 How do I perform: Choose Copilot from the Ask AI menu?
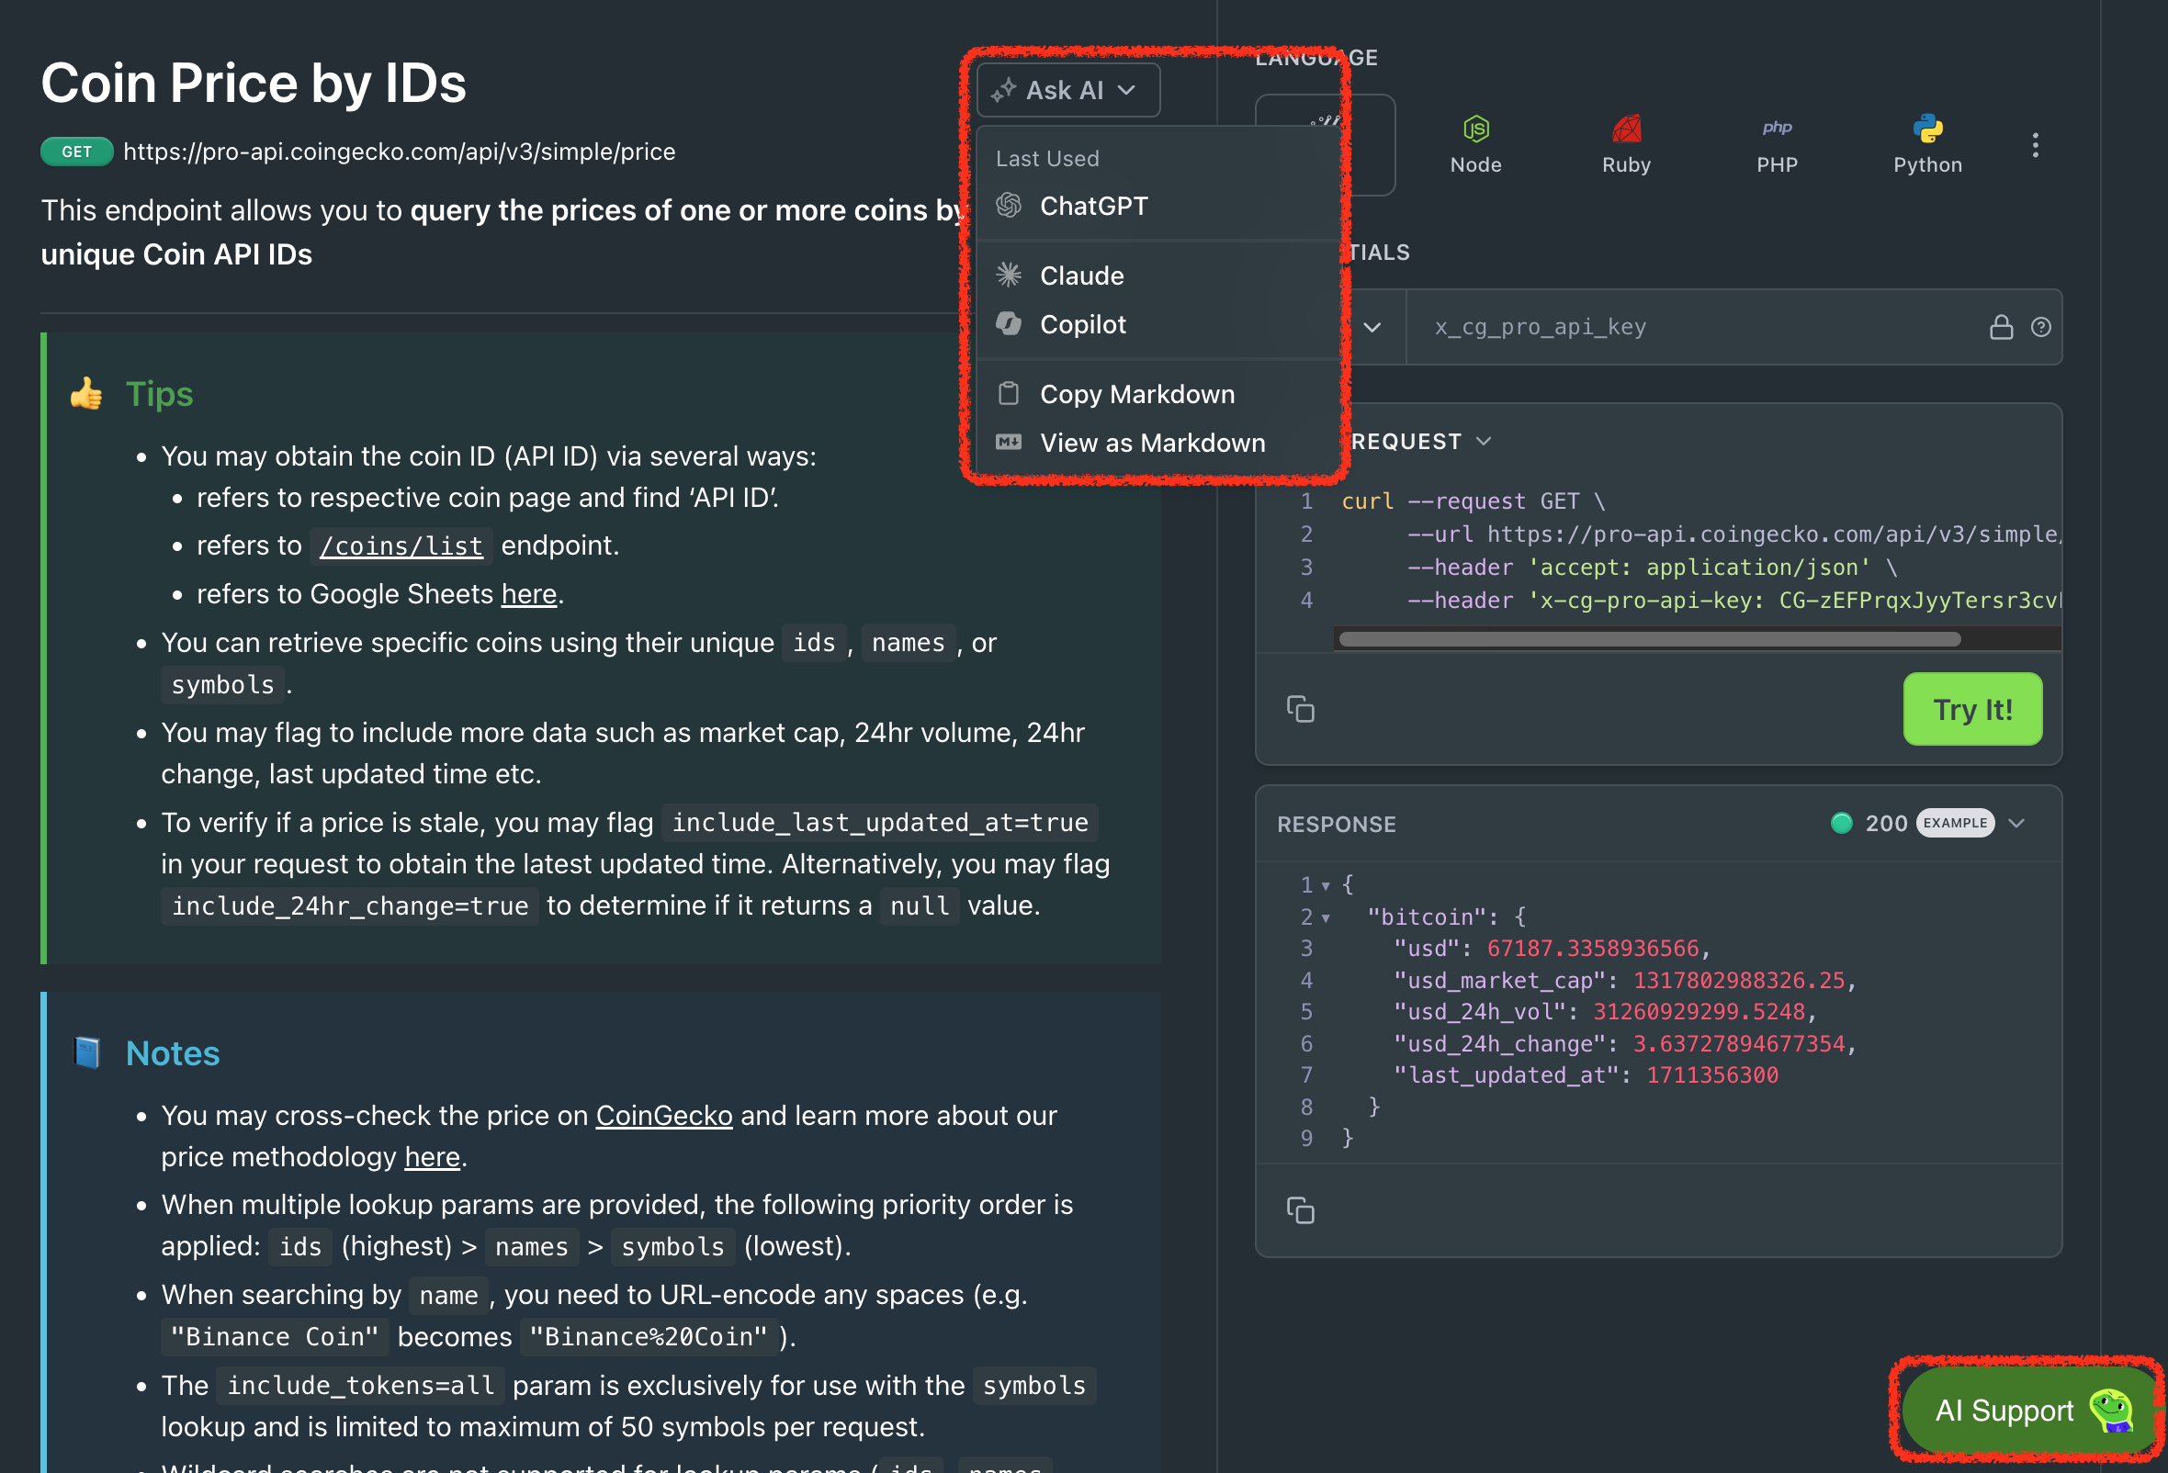(1157, 324)
